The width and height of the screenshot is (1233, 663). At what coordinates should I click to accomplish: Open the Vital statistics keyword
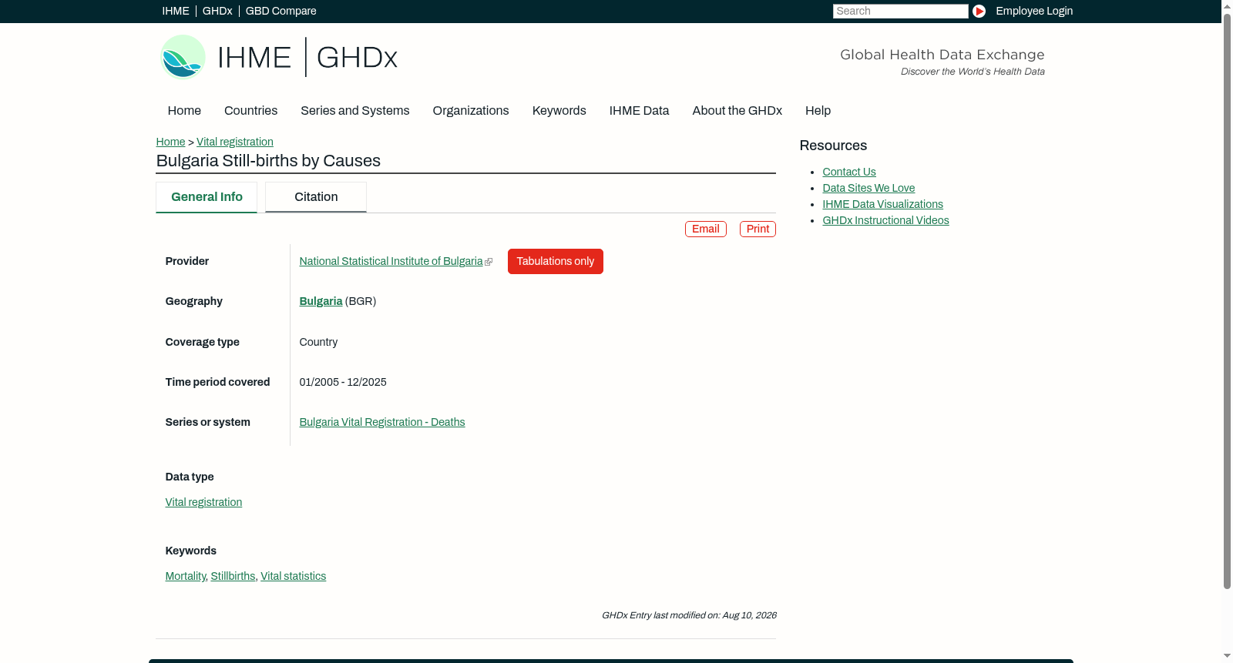click(293, 577)
